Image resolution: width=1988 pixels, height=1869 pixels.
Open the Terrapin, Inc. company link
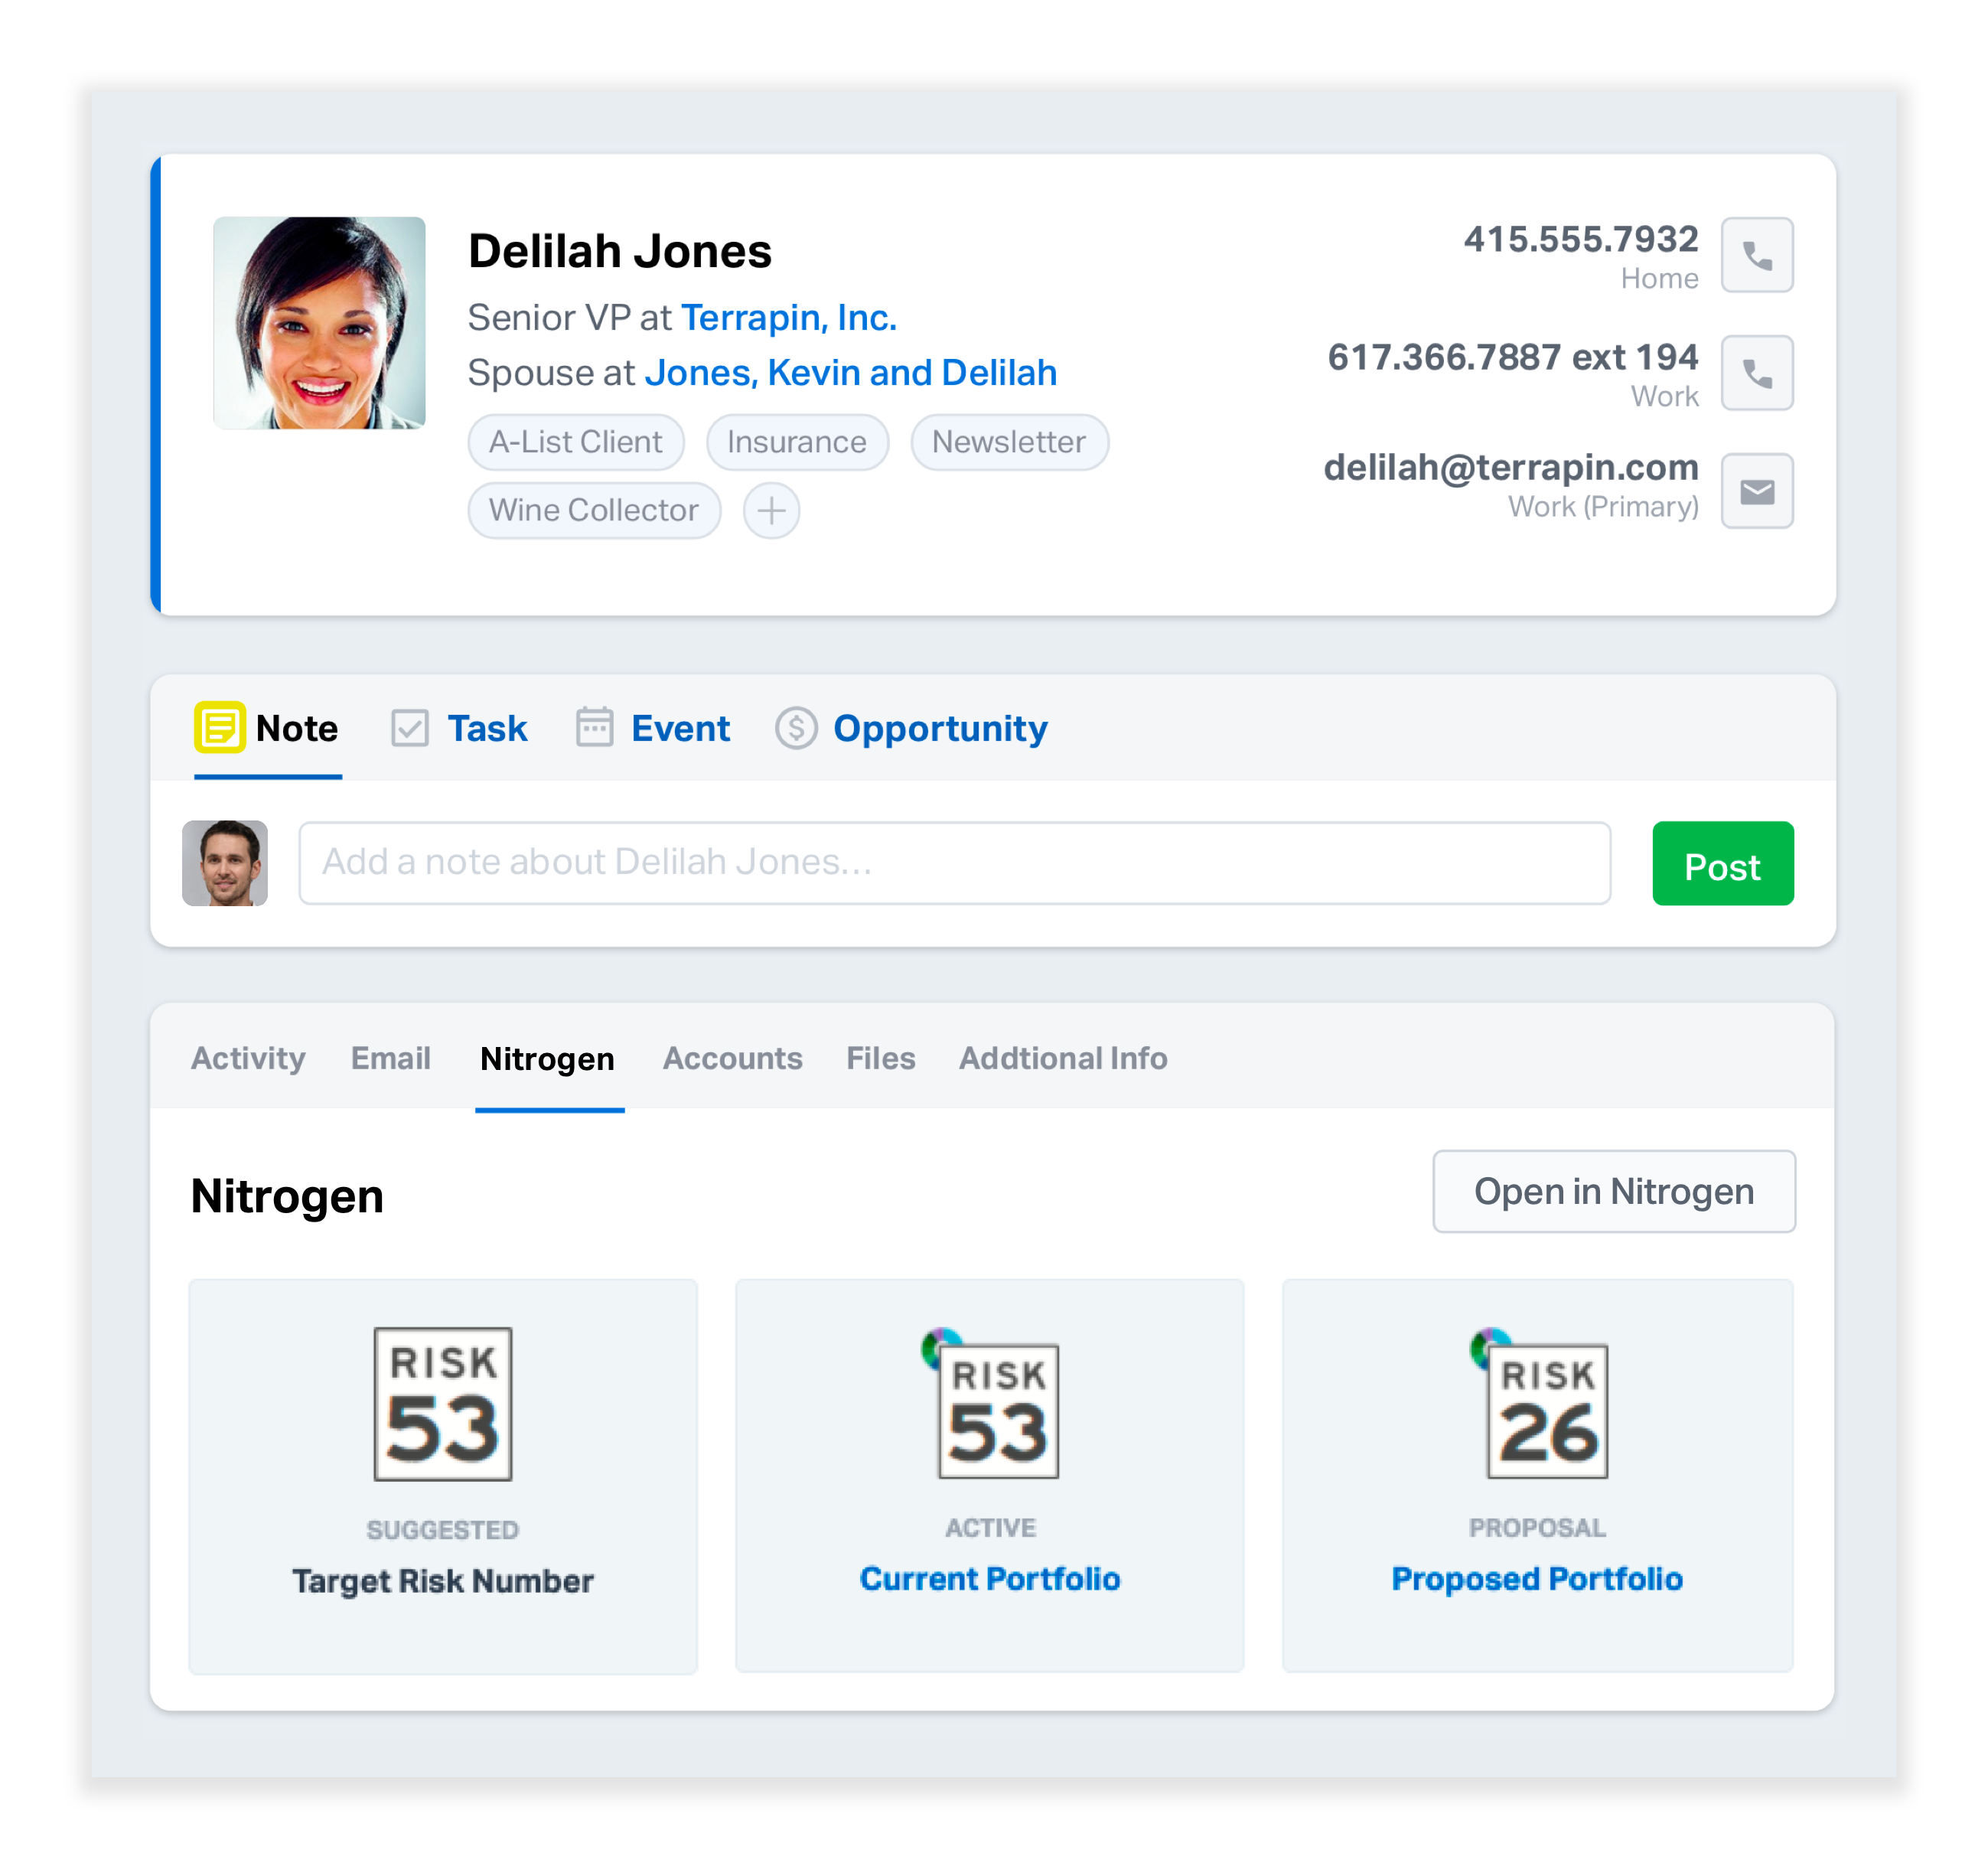coord(788,317)
